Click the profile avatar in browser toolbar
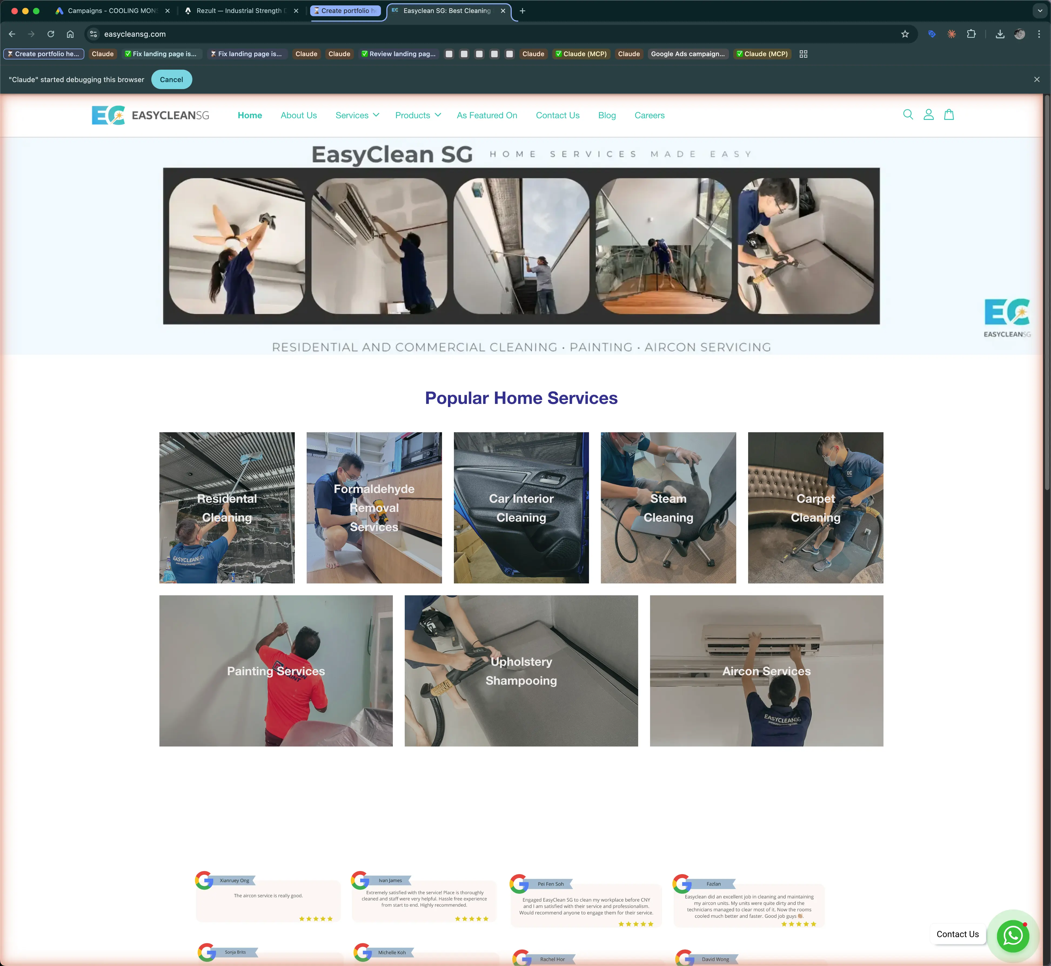This screenshot has height=966, width=1051. pos(1019,34)
